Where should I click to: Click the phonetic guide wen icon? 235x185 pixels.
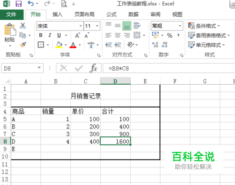[91, 45]
